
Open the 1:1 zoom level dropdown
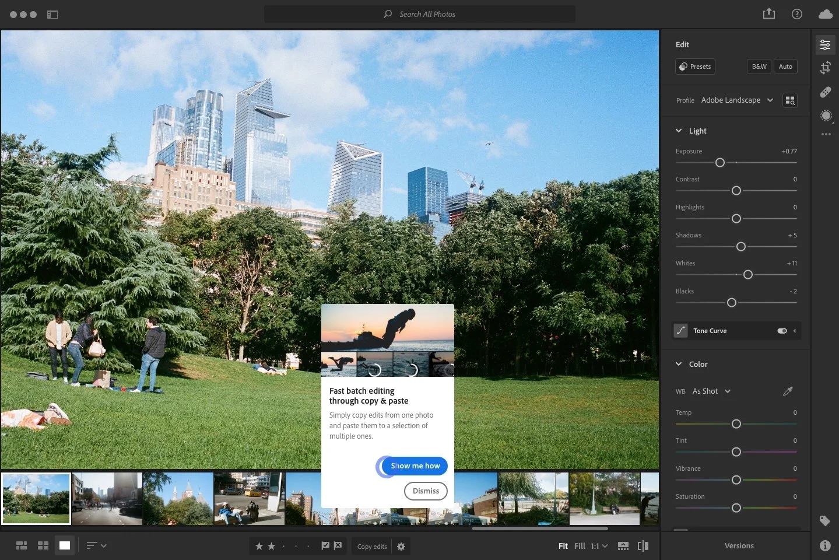click(x=599, y=546)
